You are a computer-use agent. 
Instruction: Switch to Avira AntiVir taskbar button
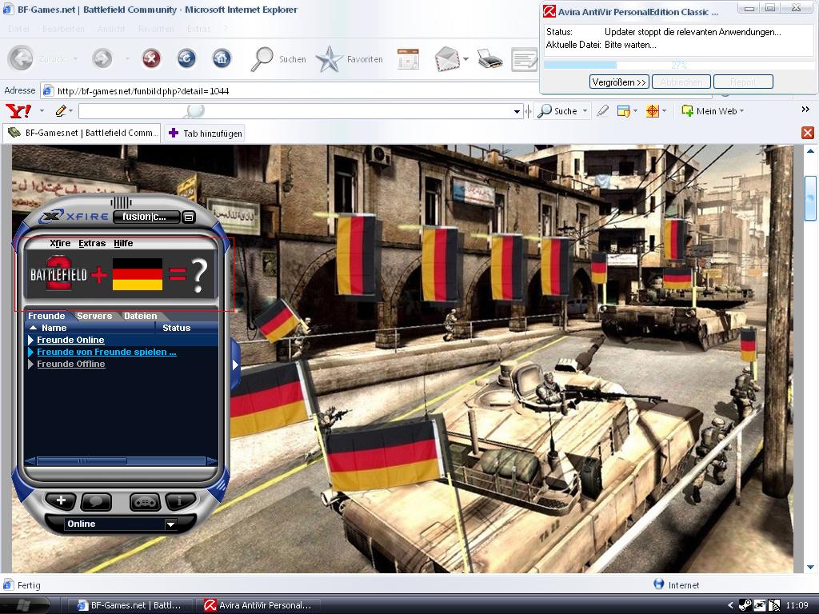point(260,605)
